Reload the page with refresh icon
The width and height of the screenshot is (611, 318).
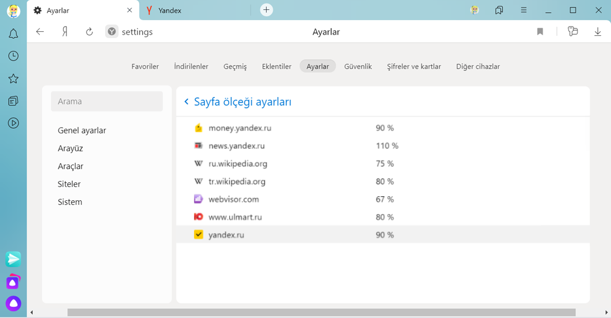pyautogui.click(x=90, y=32)
